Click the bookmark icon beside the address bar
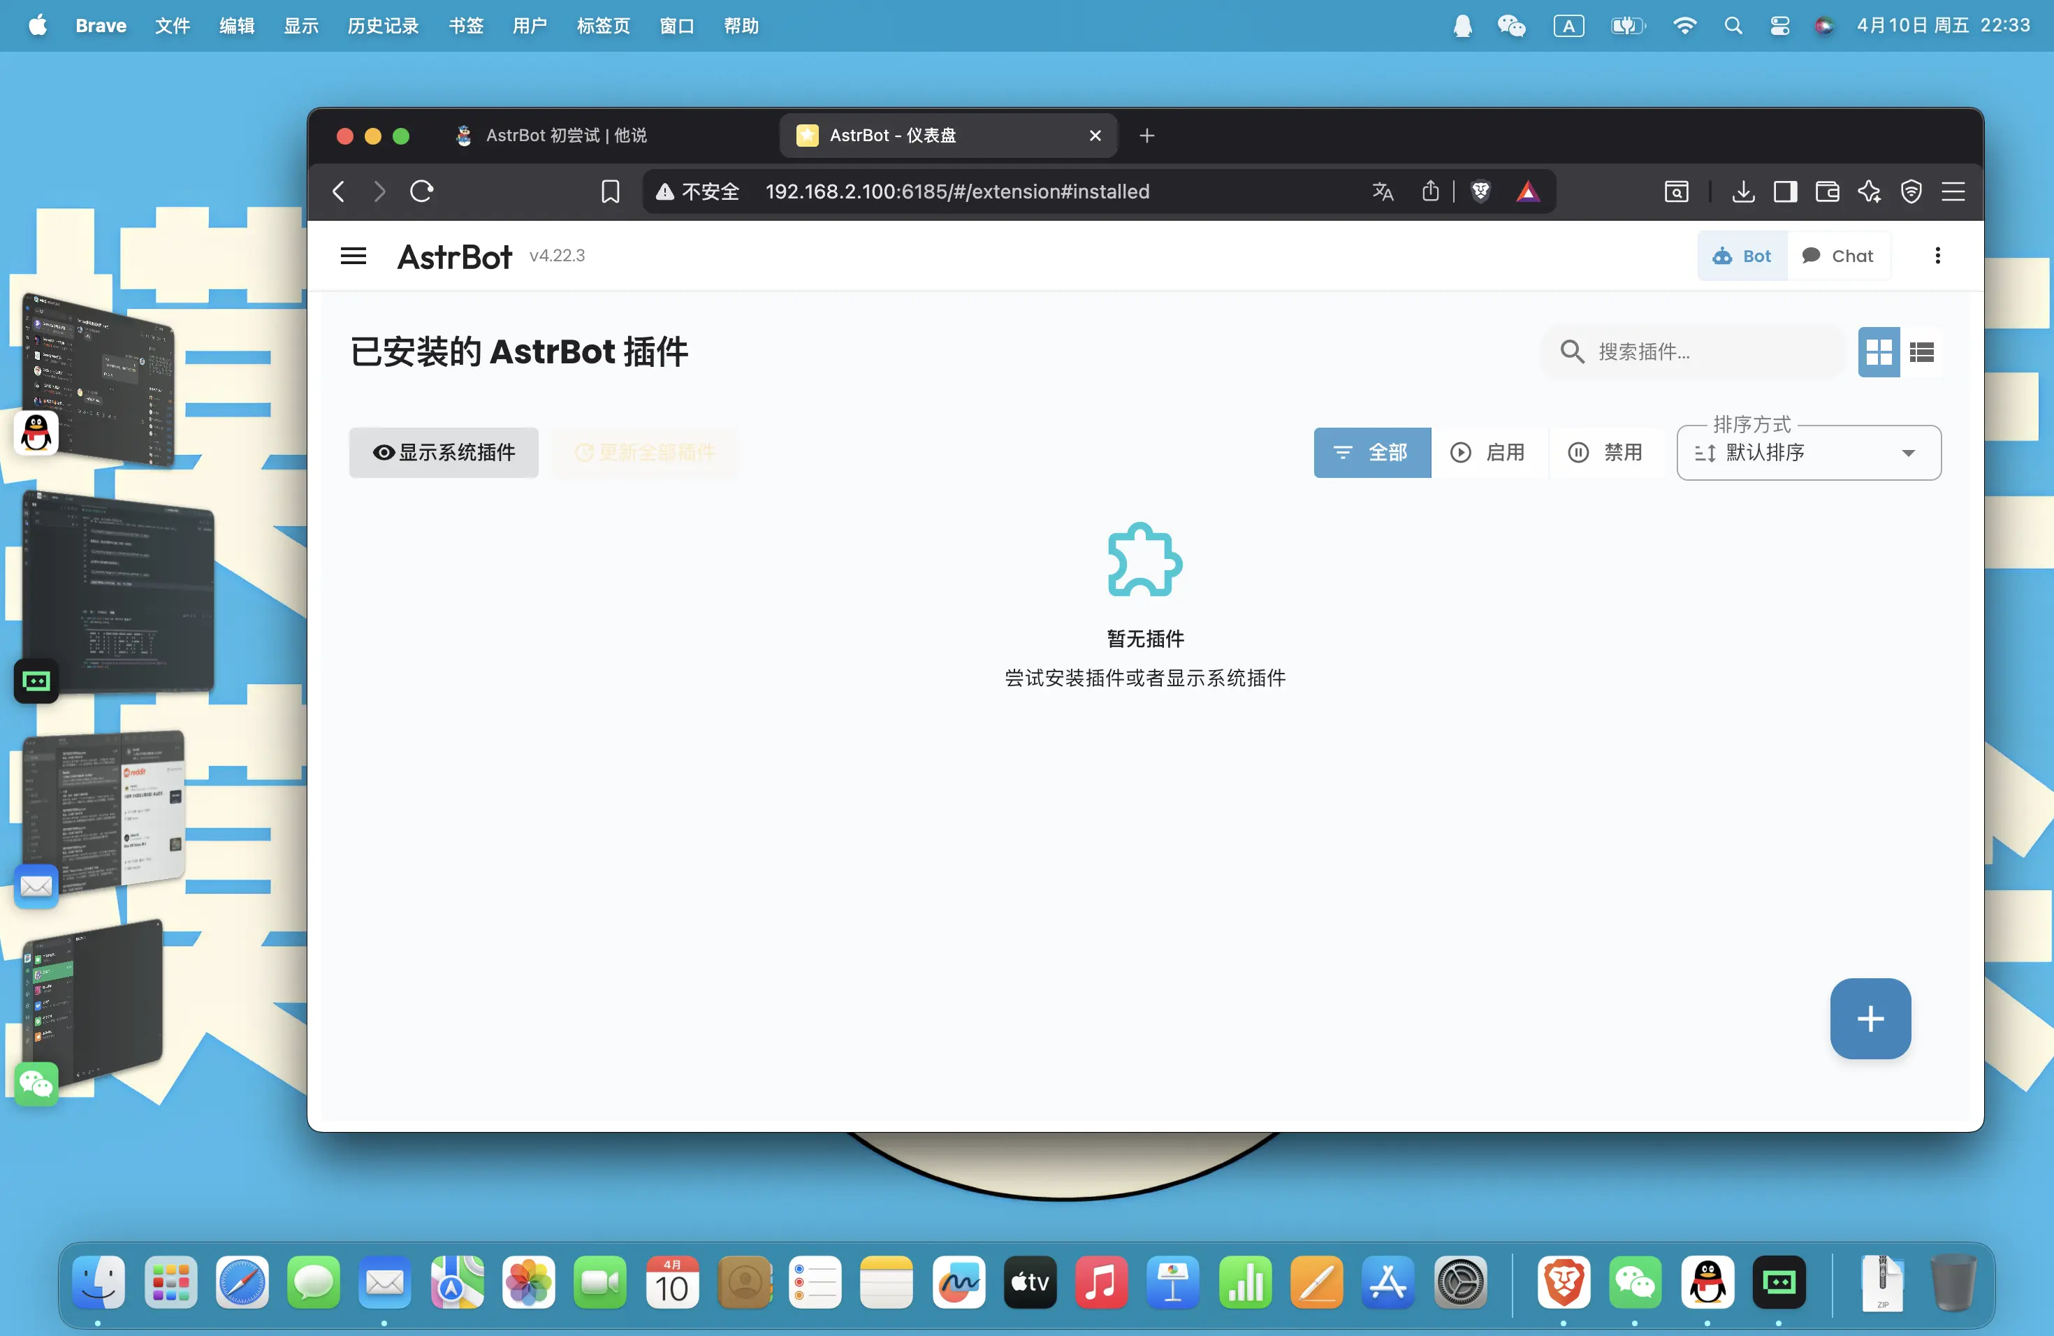The image size is (2054, 1336). coord(610,191)
